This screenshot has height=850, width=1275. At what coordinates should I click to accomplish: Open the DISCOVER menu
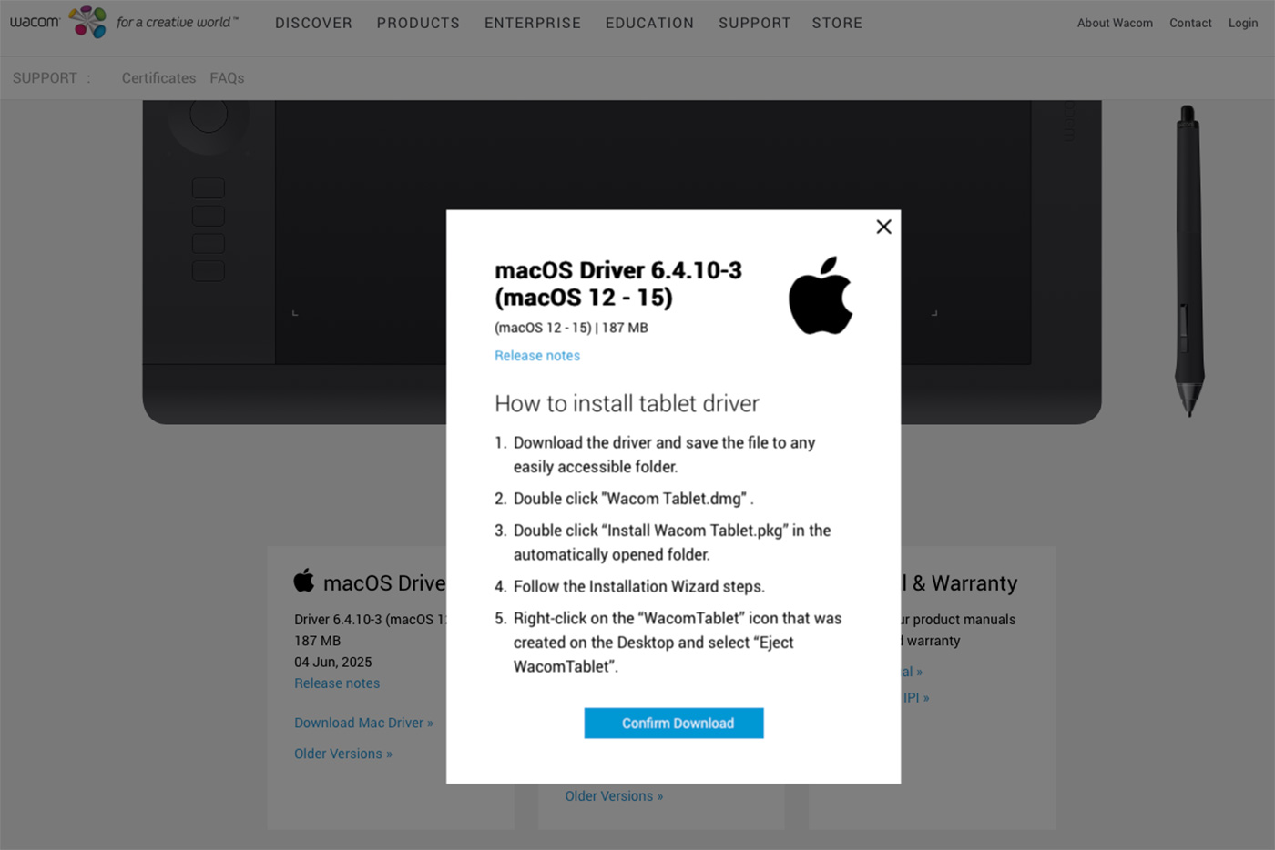[313, 23]
